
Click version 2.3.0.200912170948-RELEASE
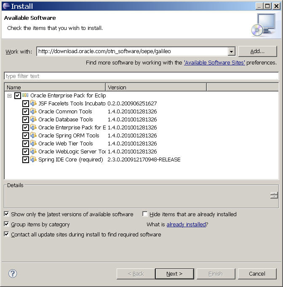click(144, 160)
